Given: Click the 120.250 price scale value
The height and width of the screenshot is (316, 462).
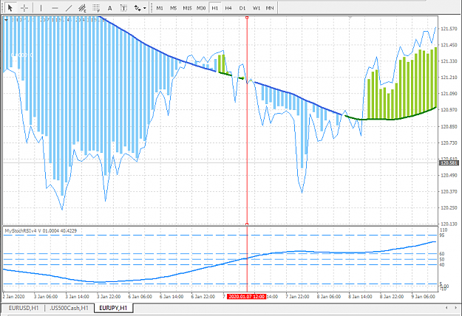Looking at the screenshot, I should pos(449,207).
